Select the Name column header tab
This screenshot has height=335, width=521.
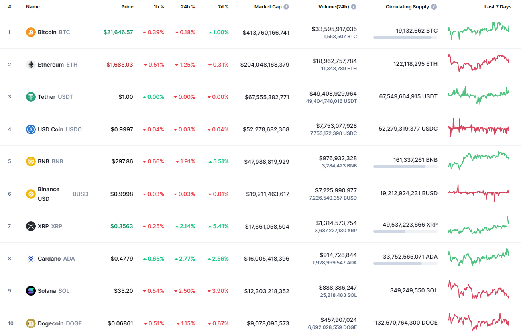tap(33, 6)
